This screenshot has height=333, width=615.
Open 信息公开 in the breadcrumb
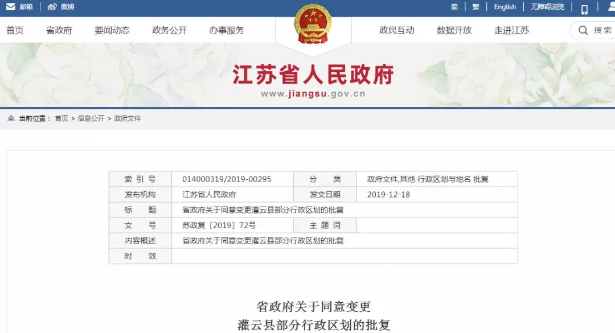[x=91, y=118]
